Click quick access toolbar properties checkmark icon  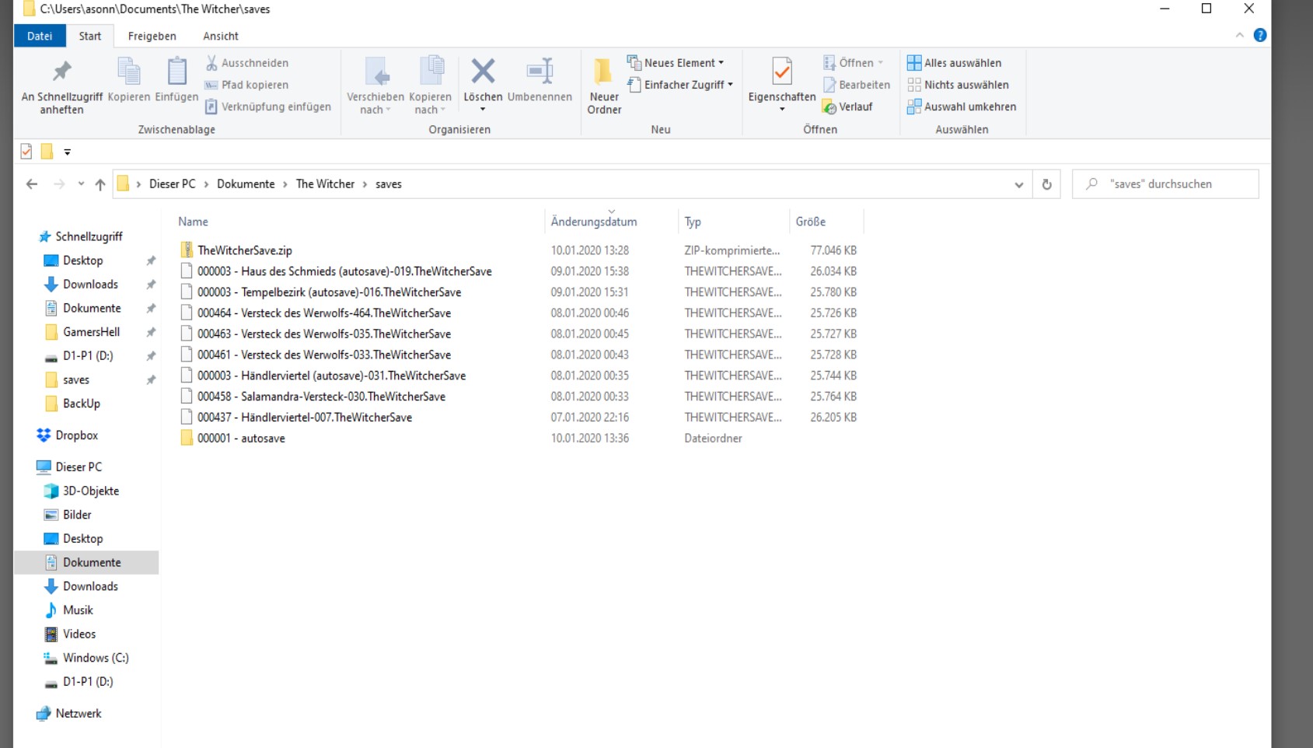(x=26, y=152)
